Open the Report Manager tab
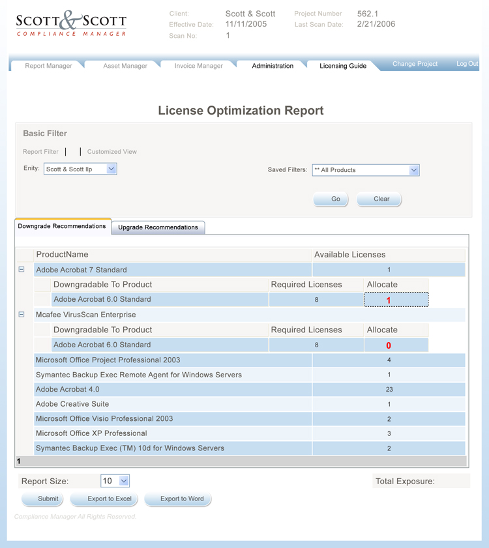The width and height of the screenshot is (489, 548). coord(48,66)
